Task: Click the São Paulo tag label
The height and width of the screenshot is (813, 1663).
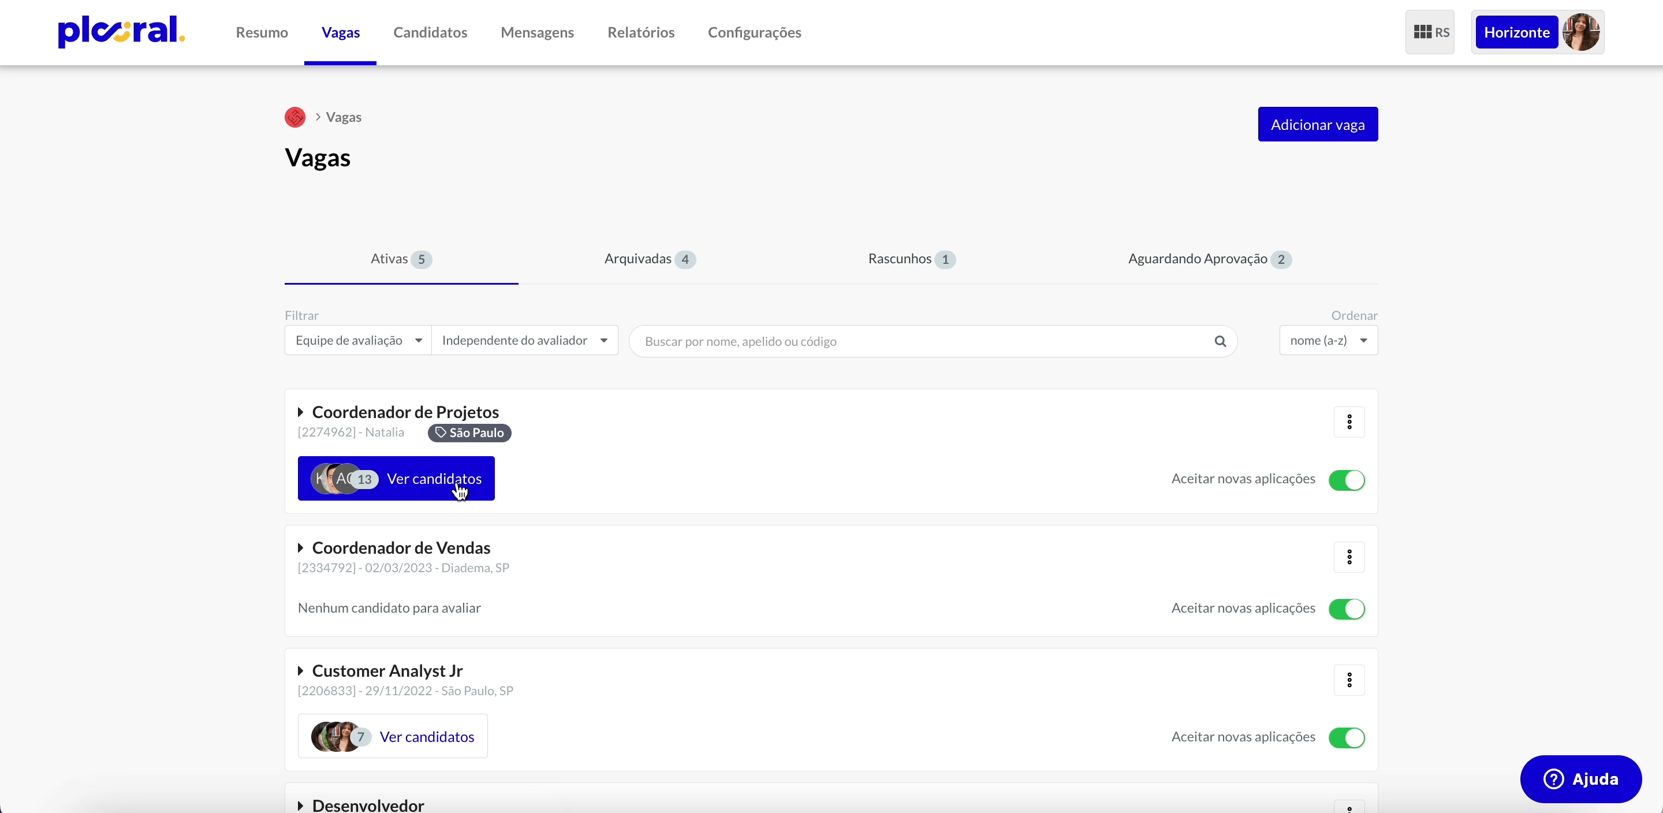Action: point(469,432)
